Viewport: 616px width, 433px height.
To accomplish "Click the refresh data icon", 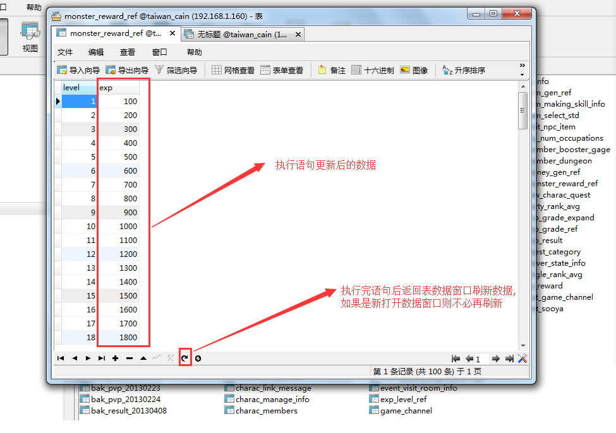I will click(184, 359).
